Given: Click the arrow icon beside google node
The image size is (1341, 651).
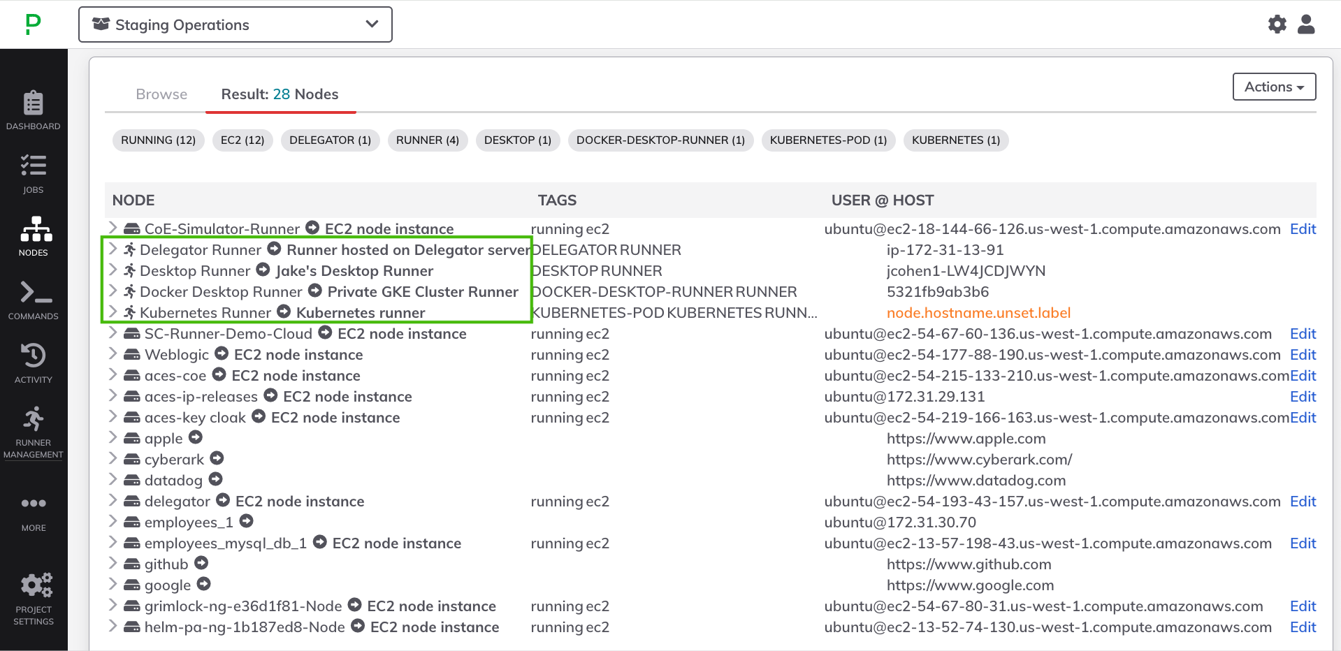Looking at the screenshot, I should point(204,584).
